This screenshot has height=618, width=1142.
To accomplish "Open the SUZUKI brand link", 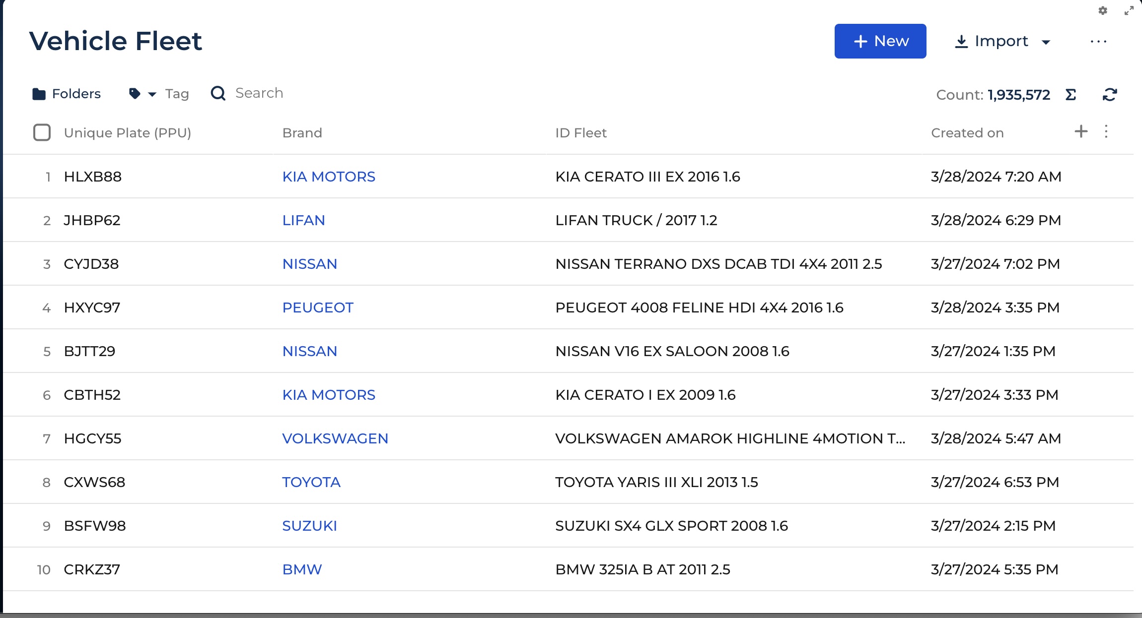I will pyautogui.click(x=309, y=526).
